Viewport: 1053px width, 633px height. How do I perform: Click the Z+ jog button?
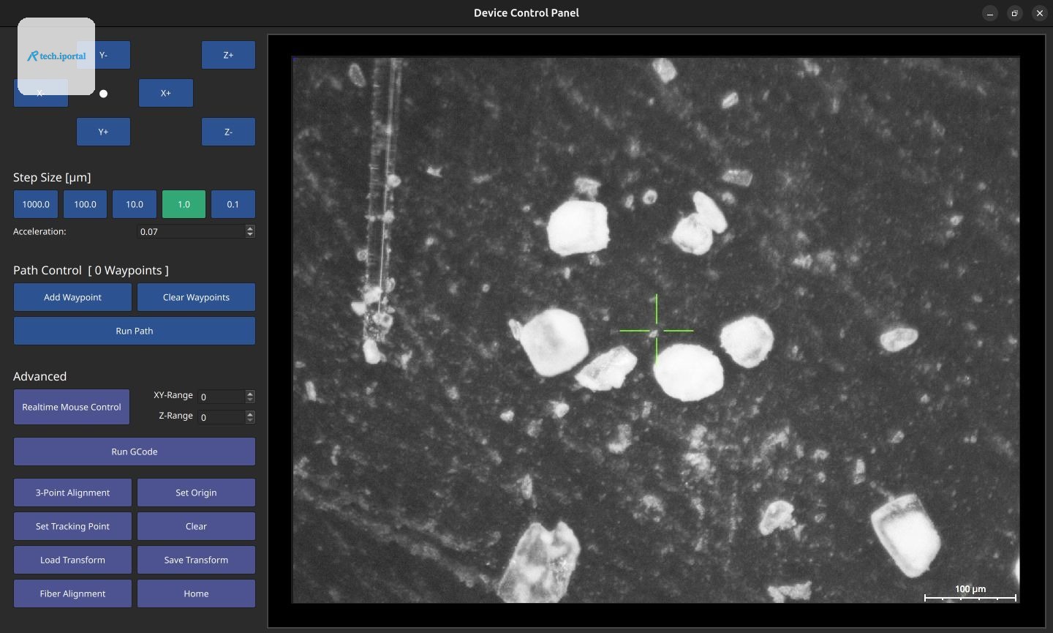tap(228, 55)
